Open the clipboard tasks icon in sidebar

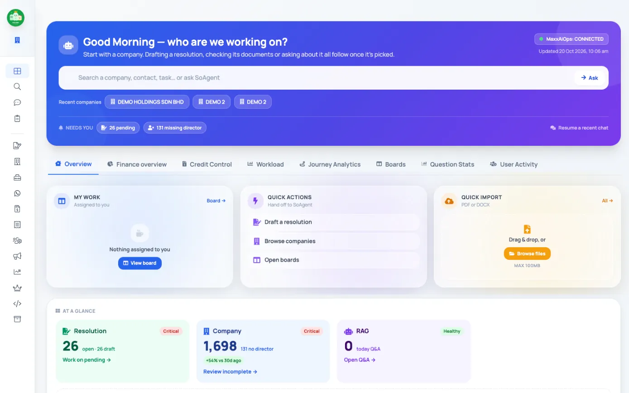pyautogui.click(x=17, y=119)
